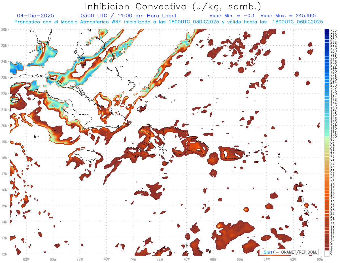Click the 76W longitude label

pyautogui.click(x=107, y=259)
